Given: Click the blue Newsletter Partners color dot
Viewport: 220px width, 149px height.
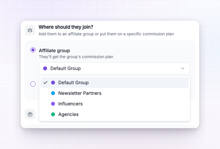Looking at the screenshot, I should pos(53,93).
